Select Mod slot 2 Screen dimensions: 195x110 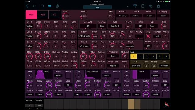click(x=140, y=56)
